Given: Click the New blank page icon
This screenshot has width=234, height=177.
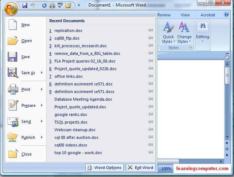Looking at the screenshot, I should (x=13, y=25).
